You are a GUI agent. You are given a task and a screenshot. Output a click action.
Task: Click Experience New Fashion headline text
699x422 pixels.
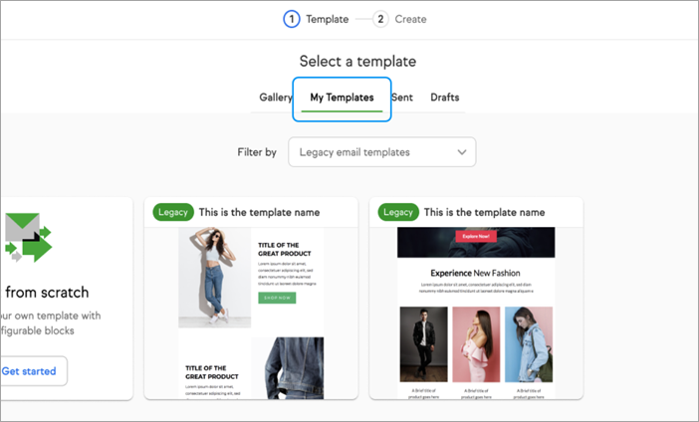point(475,273)
